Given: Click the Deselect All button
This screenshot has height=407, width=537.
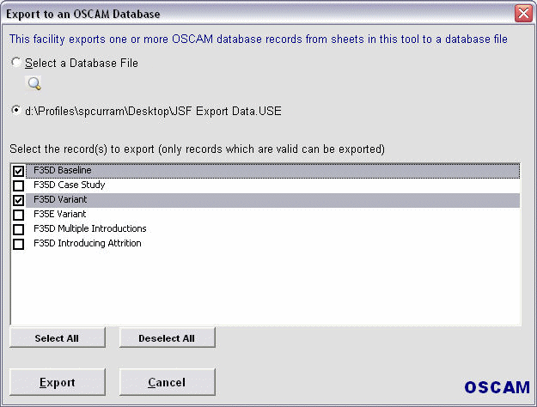Looking at the screenshot, I should point(168,337).
